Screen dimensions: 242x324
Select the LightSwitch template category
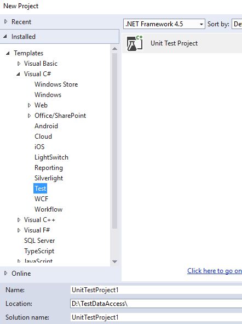(x=51, y=157)
